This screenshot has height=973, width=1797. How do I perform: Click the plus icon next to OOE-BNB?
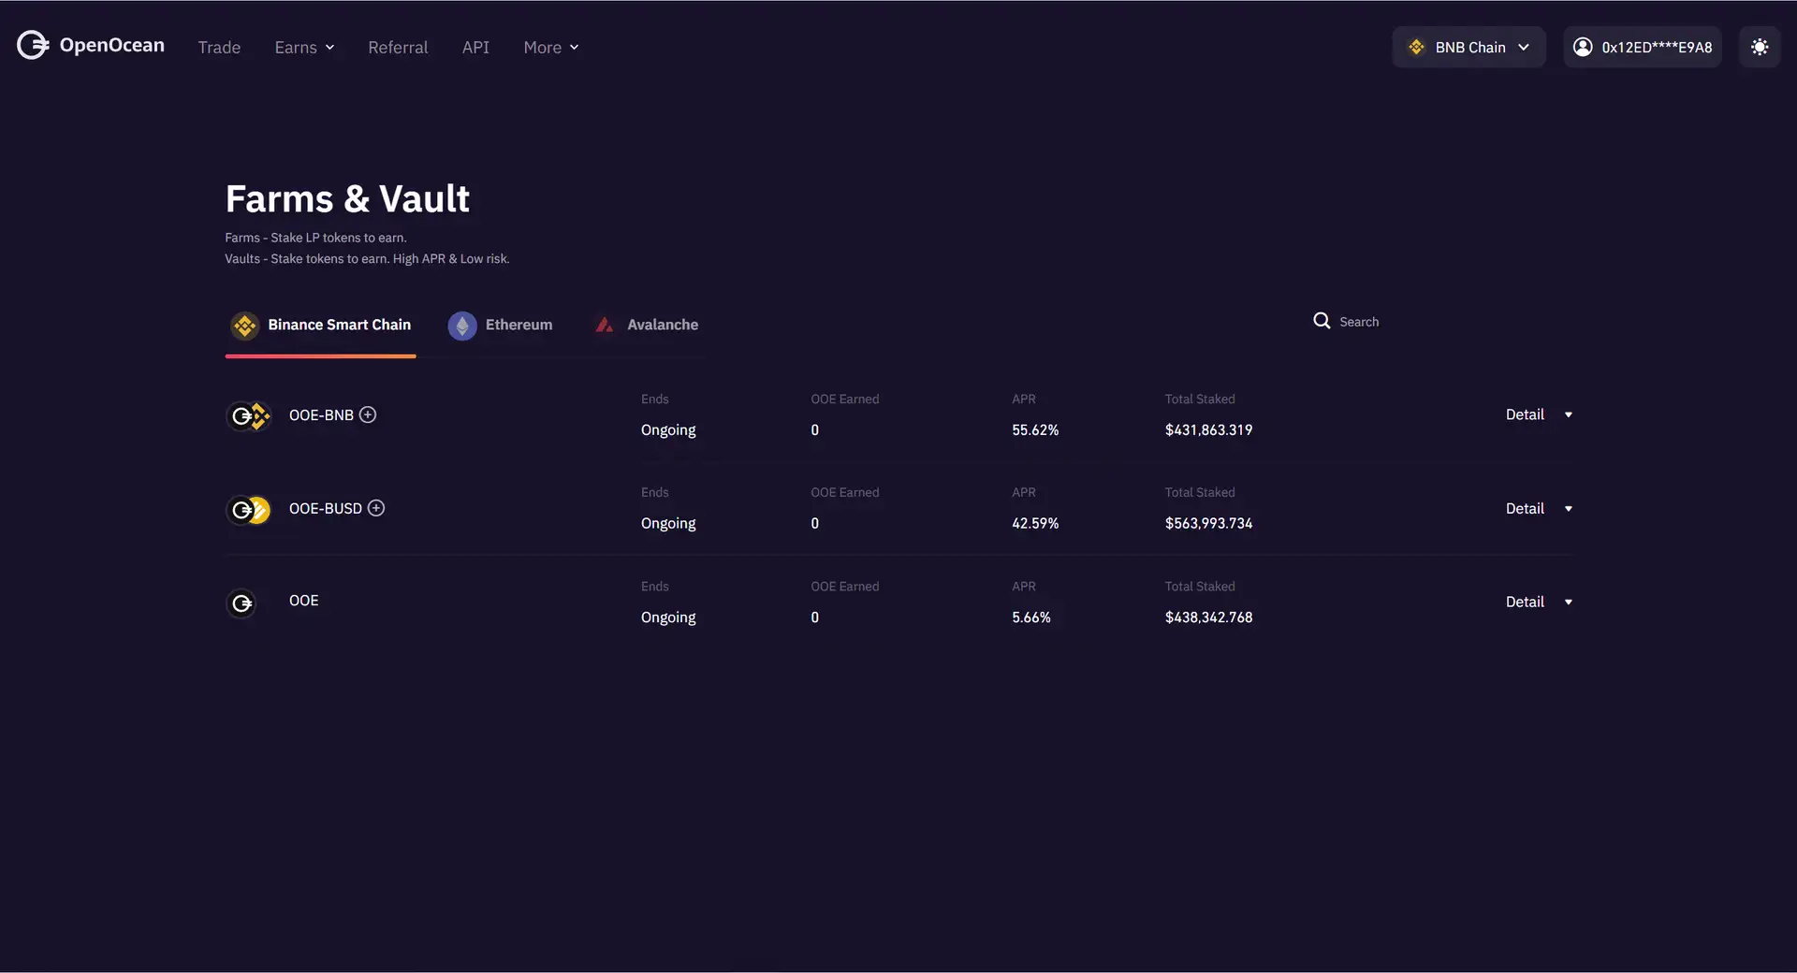(368, 414)
